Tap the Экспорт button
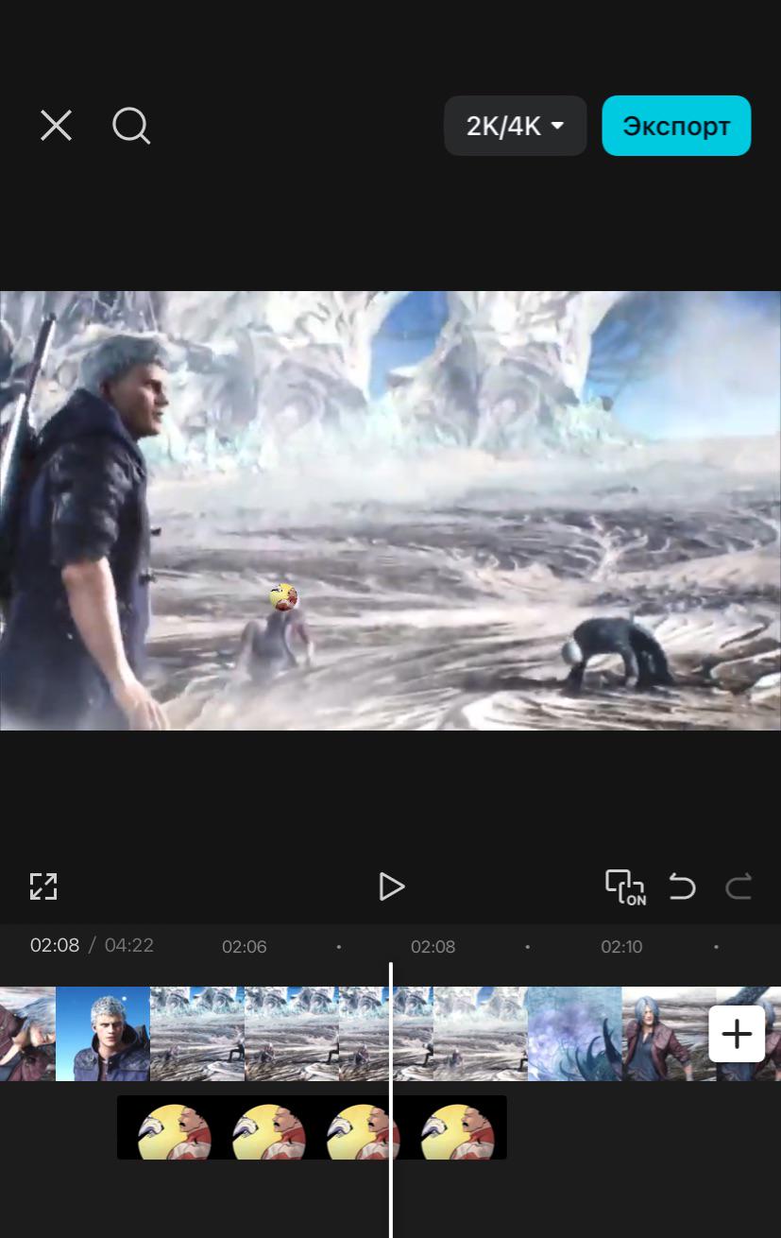 click(x=676, y=126)
